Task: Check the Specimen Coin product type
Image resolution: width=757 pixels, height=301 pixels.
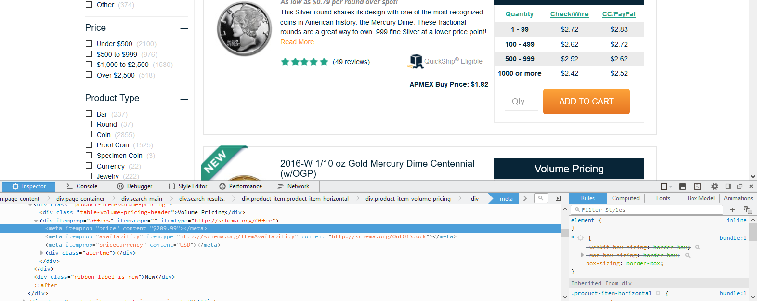Action: (x=89, y=155)
